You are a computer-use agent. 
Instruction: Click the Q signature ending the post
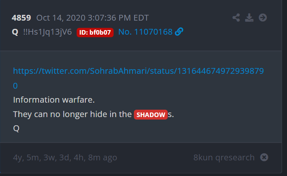pyautogui.click(x=16, y=129)
